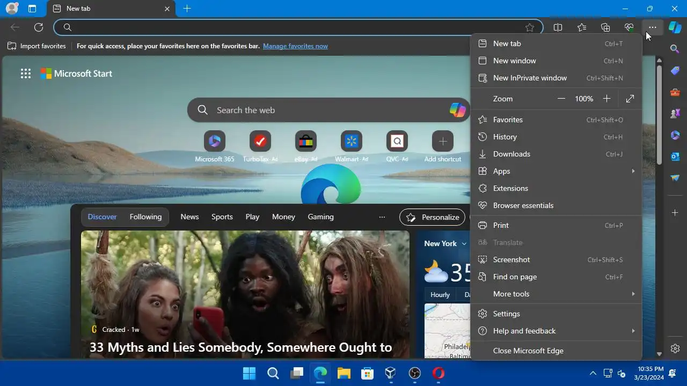The width and height of the screenshot is (687, 386).
Task: Click the Settings and more ellipsis button
Action: click(652, 27)
